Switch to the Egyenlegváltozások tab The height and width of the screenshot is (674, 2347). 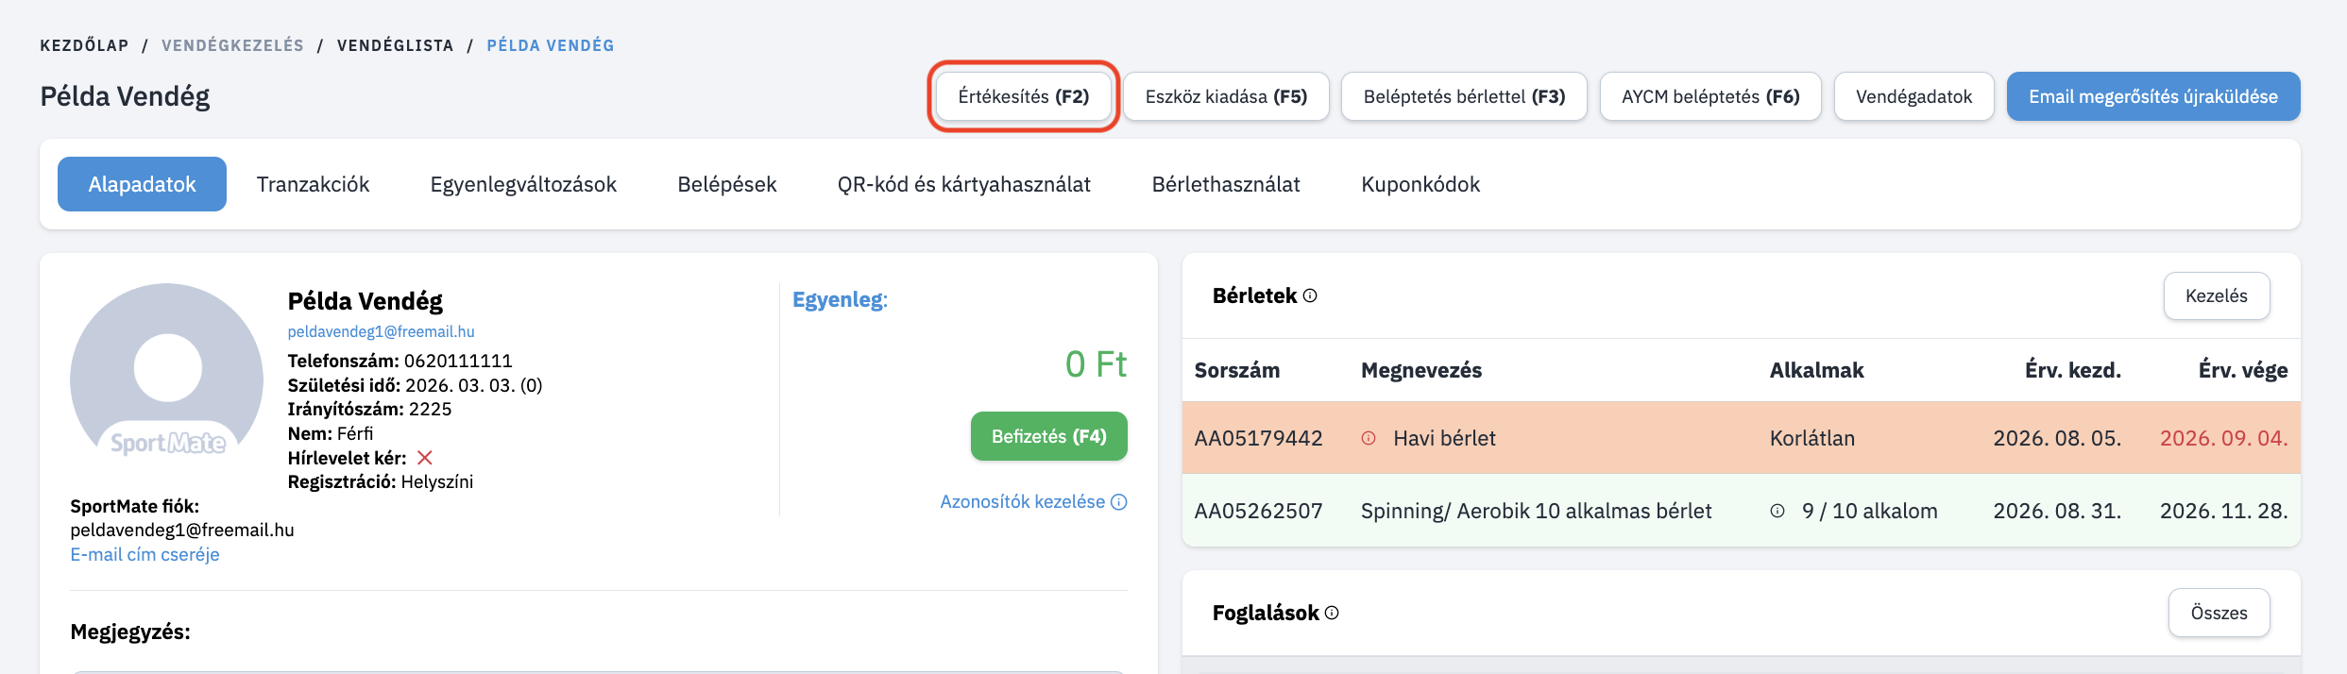pyautogui.click(x=523, y=184)
